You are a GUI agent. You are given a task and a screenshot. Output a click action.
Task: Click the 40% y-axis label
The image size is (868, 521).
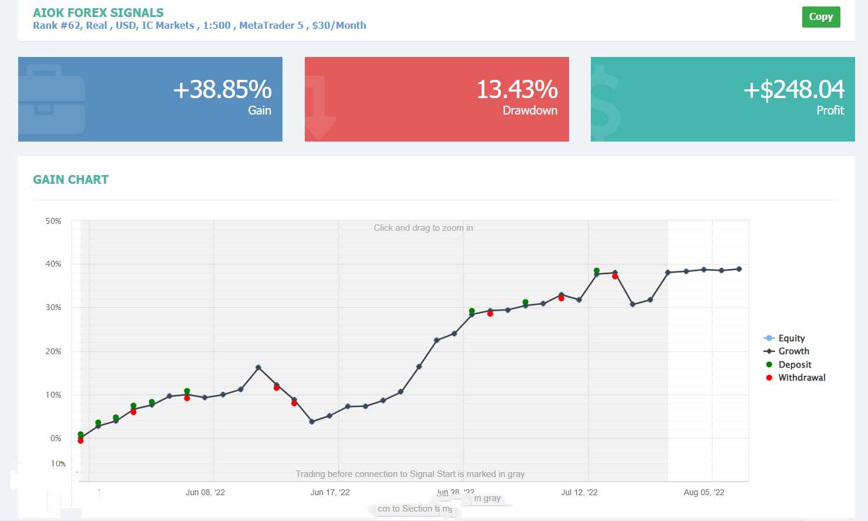point(53,264)
